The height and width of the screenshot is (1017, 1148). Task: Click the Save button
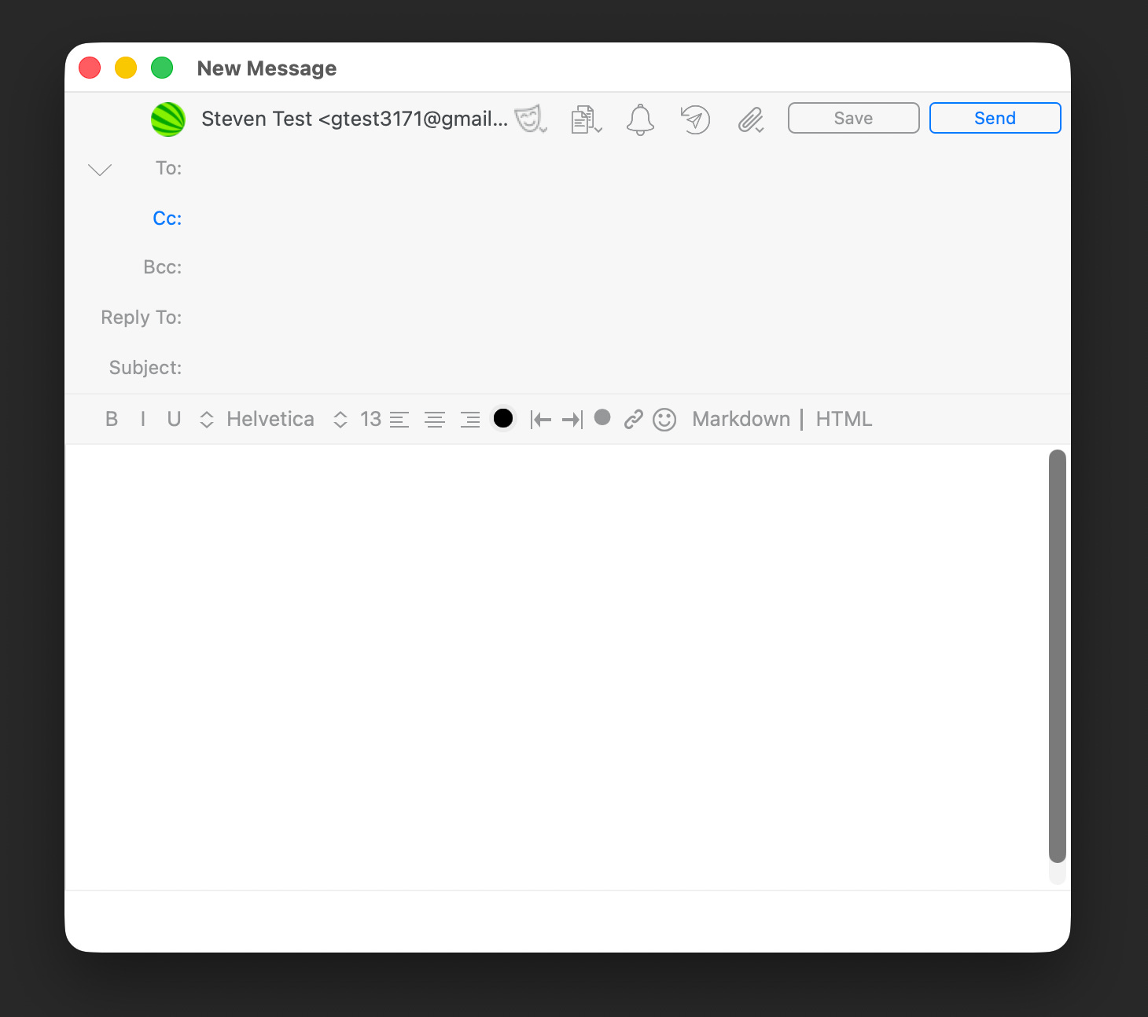pyautogui.click(x=854, y=118)
